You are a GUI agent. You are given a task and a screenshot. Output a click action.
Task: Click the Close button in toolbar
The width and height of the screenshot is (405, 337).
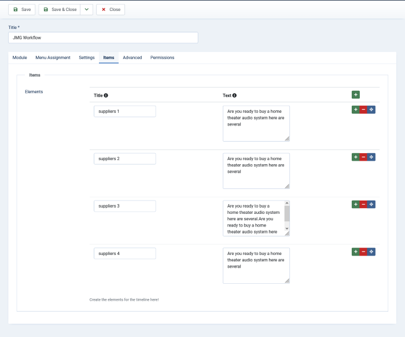pos(111,10)
